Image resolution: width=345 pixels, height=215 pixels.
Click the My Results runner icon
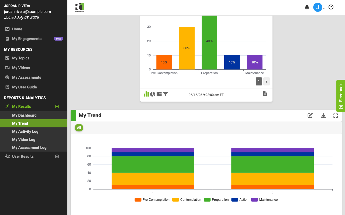[7, 106]
